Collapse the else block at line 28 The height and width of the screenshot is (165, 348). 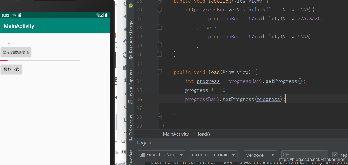tap(159, 27)
